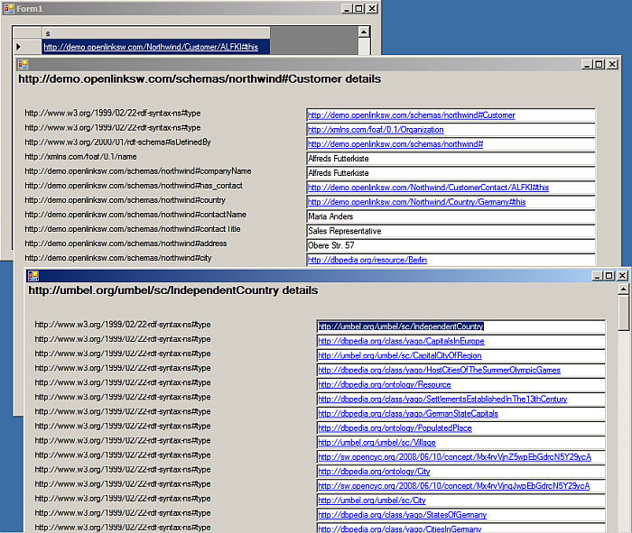Open the CustomerContact/ALFKI#this link

[429, 188]
